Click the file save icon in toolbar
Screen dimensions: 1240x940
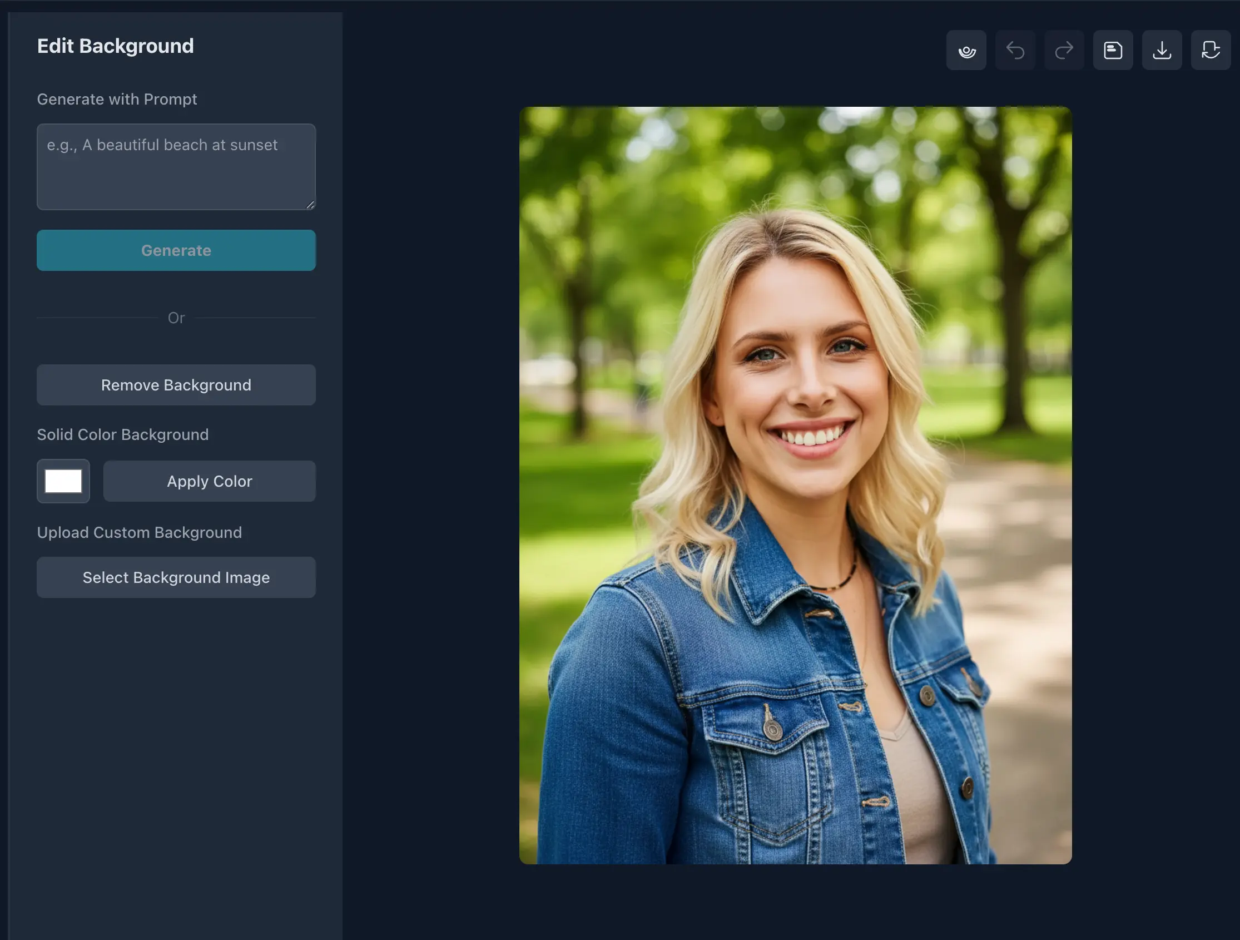pyautogui.click(x=1113, y=50)
